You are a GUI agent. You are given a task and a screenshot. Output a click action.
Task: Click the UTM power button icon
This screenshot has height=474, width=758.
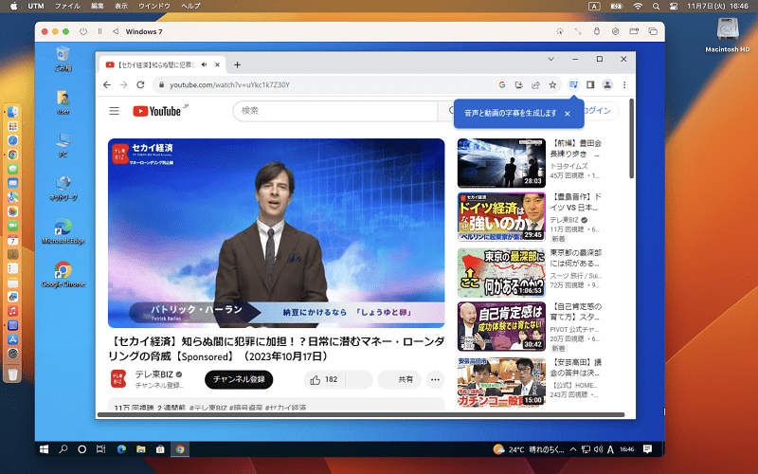click(83, 31)
